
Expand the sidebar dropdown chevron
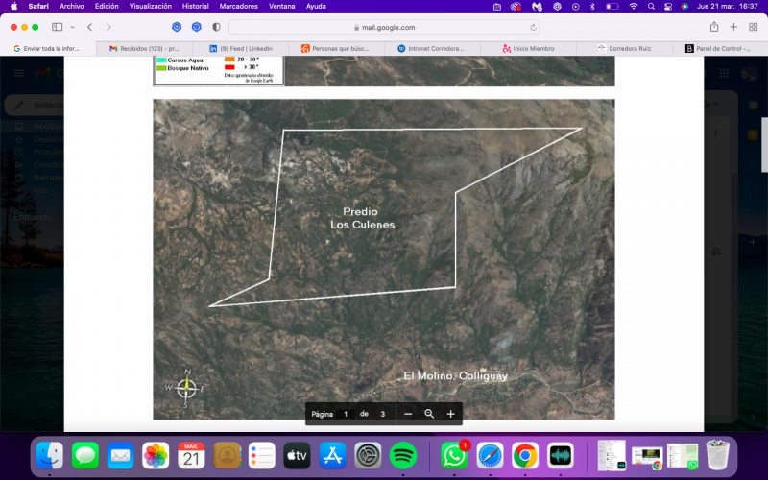73,27
